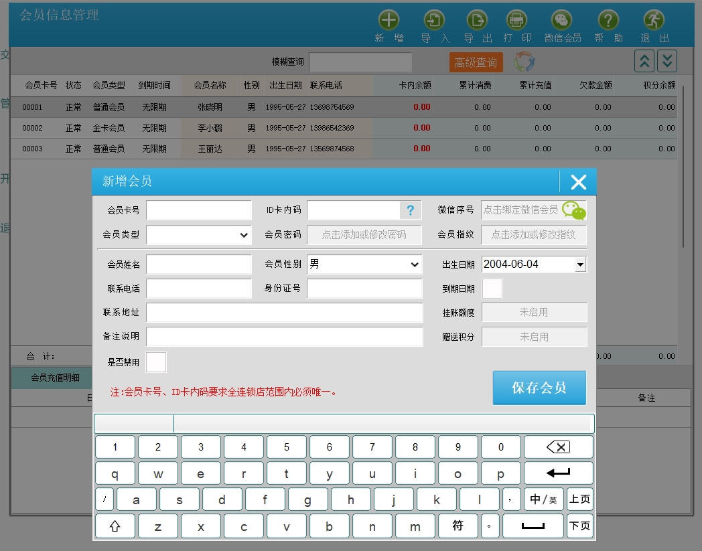Click the green WeChat bind icon
Image resolution: width=702 pixels, height=551 pixels.
[573, 210]
